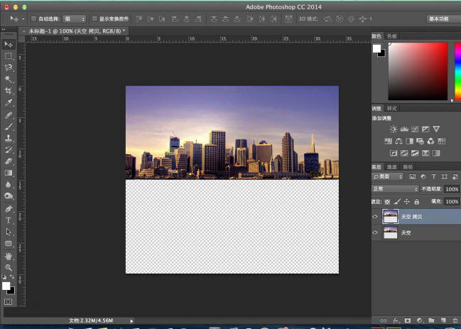The width and height of the screenshot is (461, 329).
Task: Enable the 自动选择 checkbox
Action: [33, 18]
